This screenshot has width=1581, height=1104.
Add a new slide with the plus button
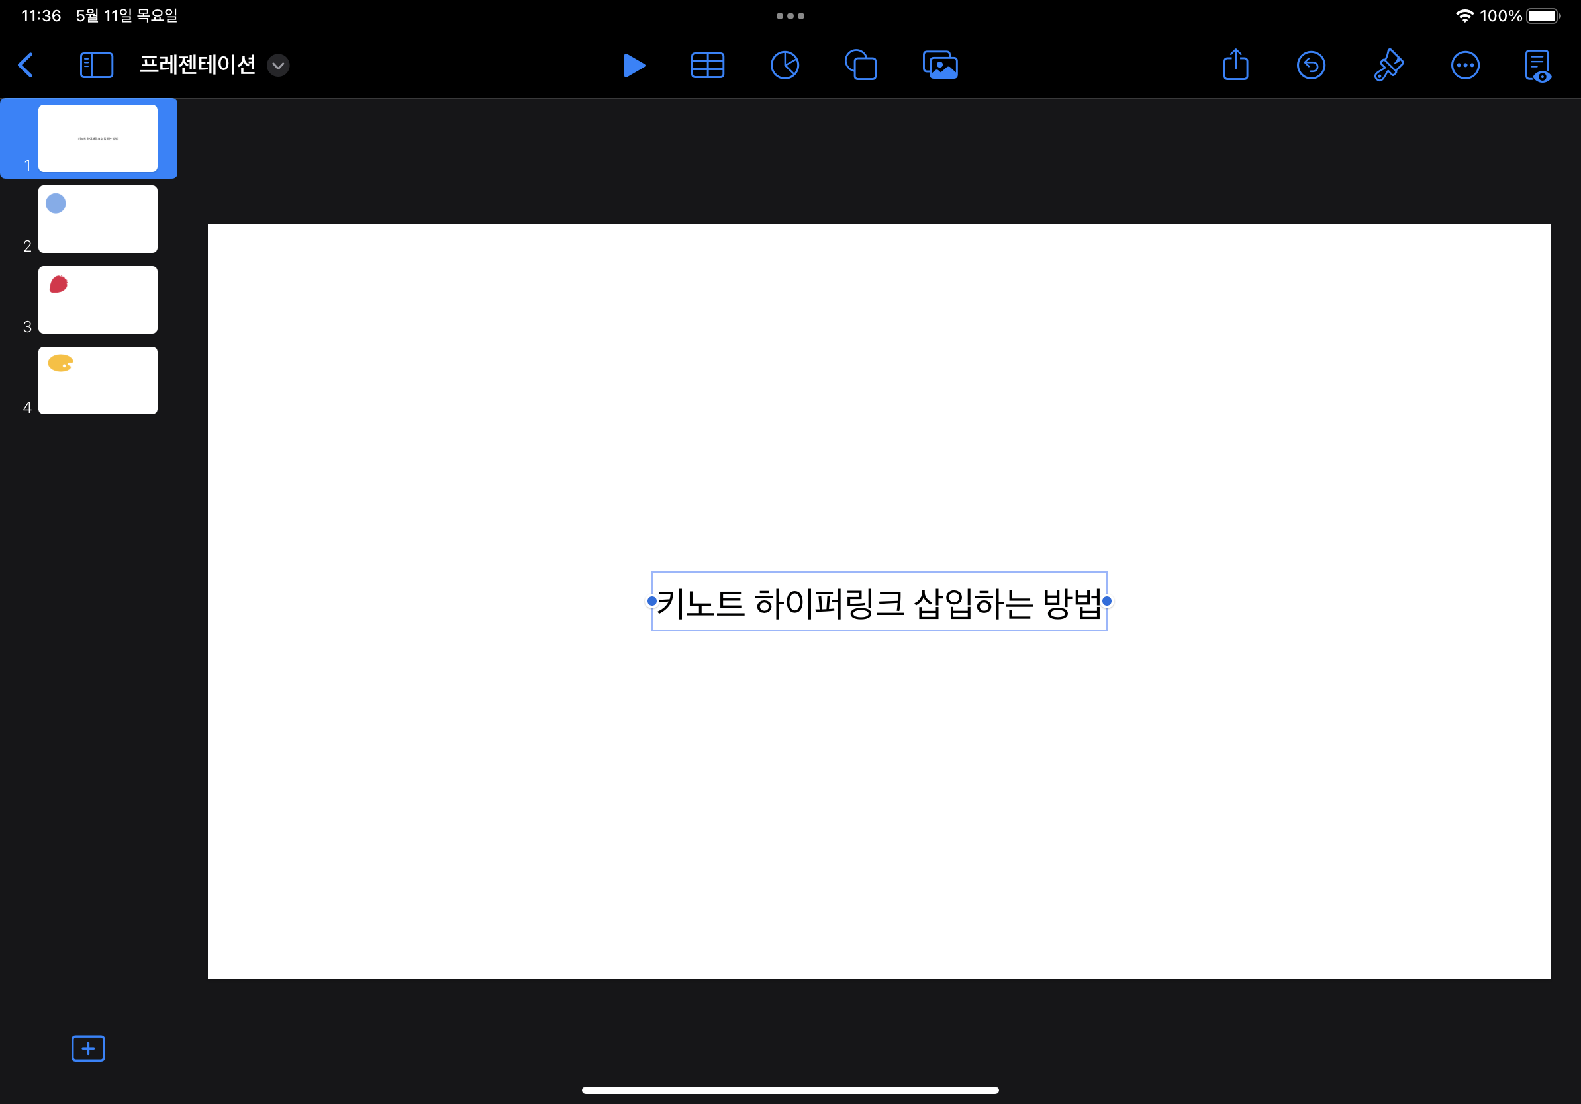[x=88, y=1049]
